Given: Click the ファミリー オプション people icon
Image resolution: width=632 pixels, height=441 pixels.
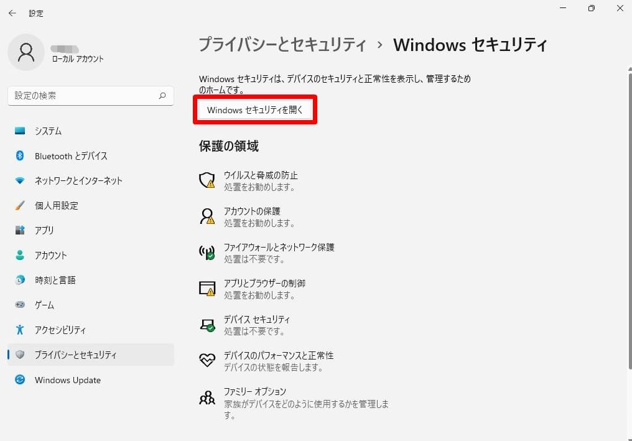Looking at the screenshot, I should pyautogui.click(x=207, y=397).
